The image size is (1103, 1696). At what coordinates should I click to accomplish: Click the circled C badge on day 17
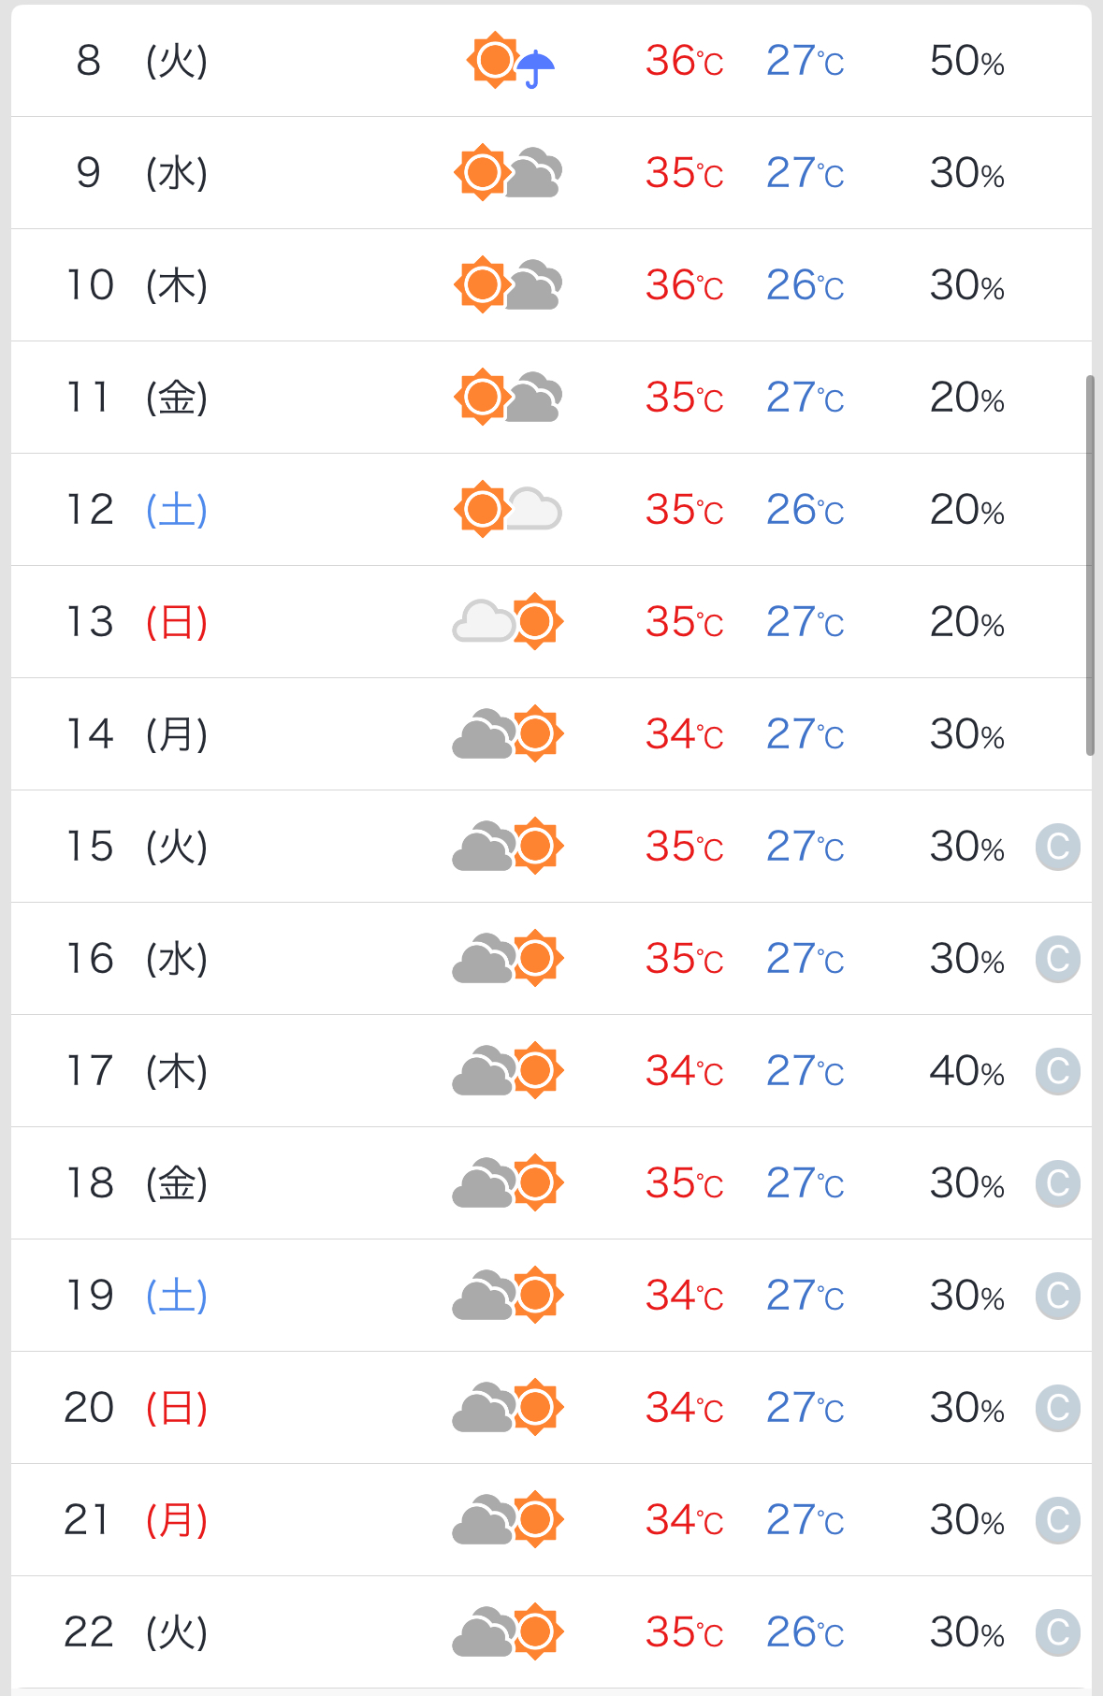(1058, 1071)
